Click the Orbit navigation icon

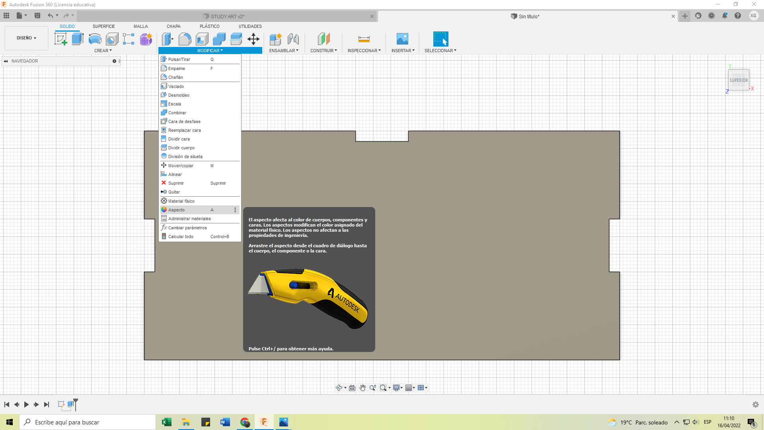pos(339,388)
